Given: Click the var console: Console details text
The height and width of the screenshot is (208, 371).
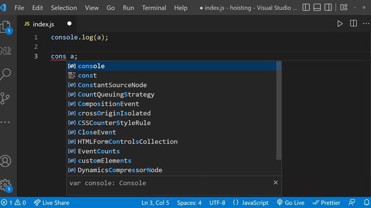Looking at the screenshot, I should [x=108, y=183].
